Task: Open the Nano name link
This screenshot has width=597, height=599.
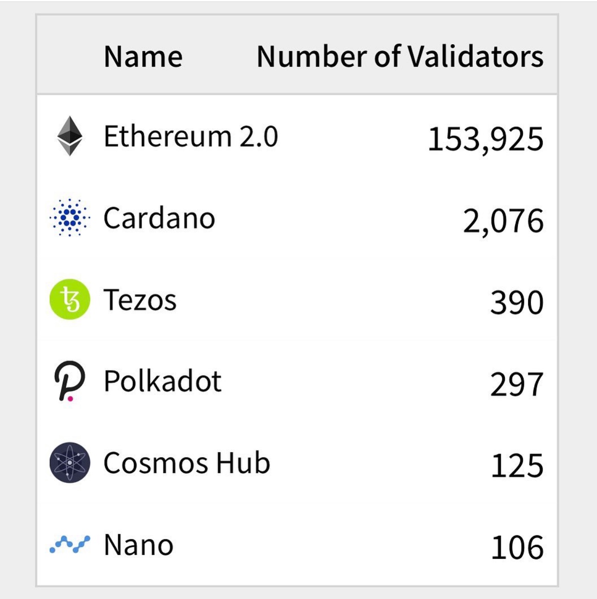Action: [139, 545]
